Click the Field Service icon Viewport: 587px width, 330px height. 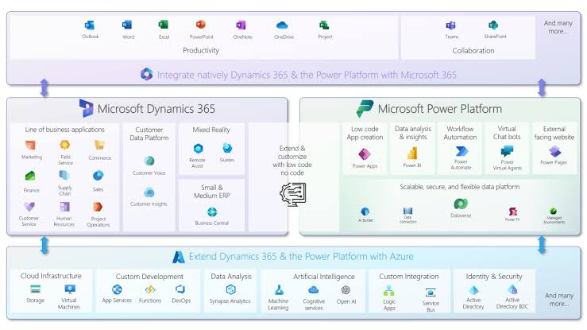click(65, 145)
